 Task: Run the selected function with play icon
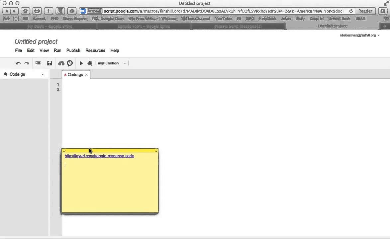click(81, 63)
